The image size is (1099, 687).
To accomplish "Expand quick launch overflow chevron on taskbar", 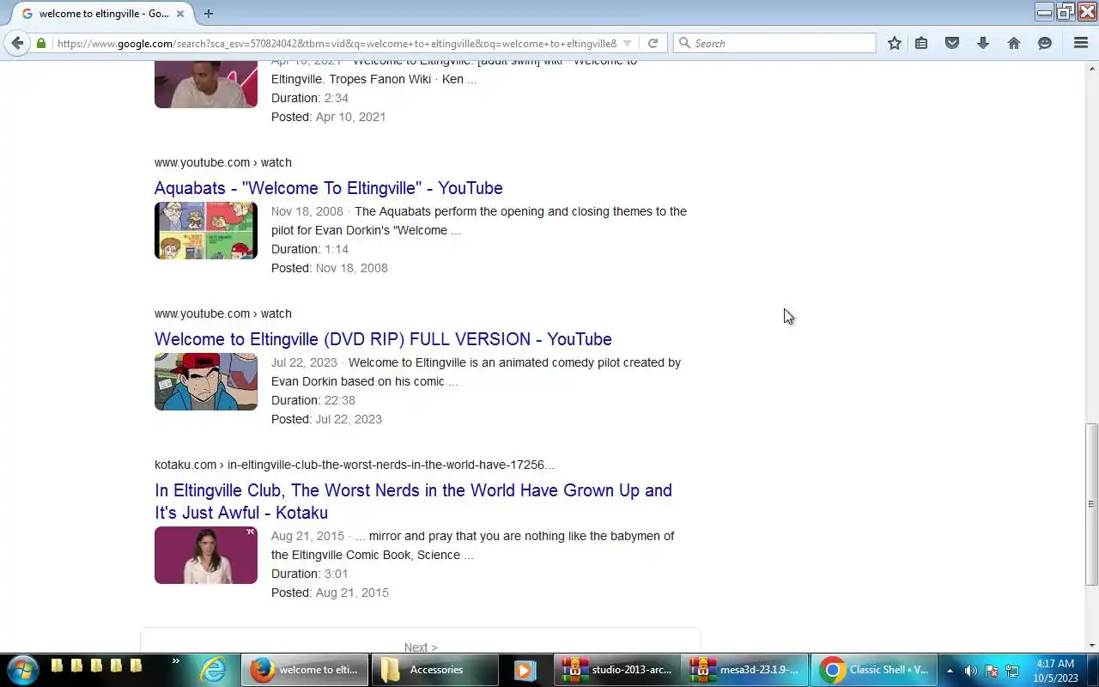I will [176, 661].
